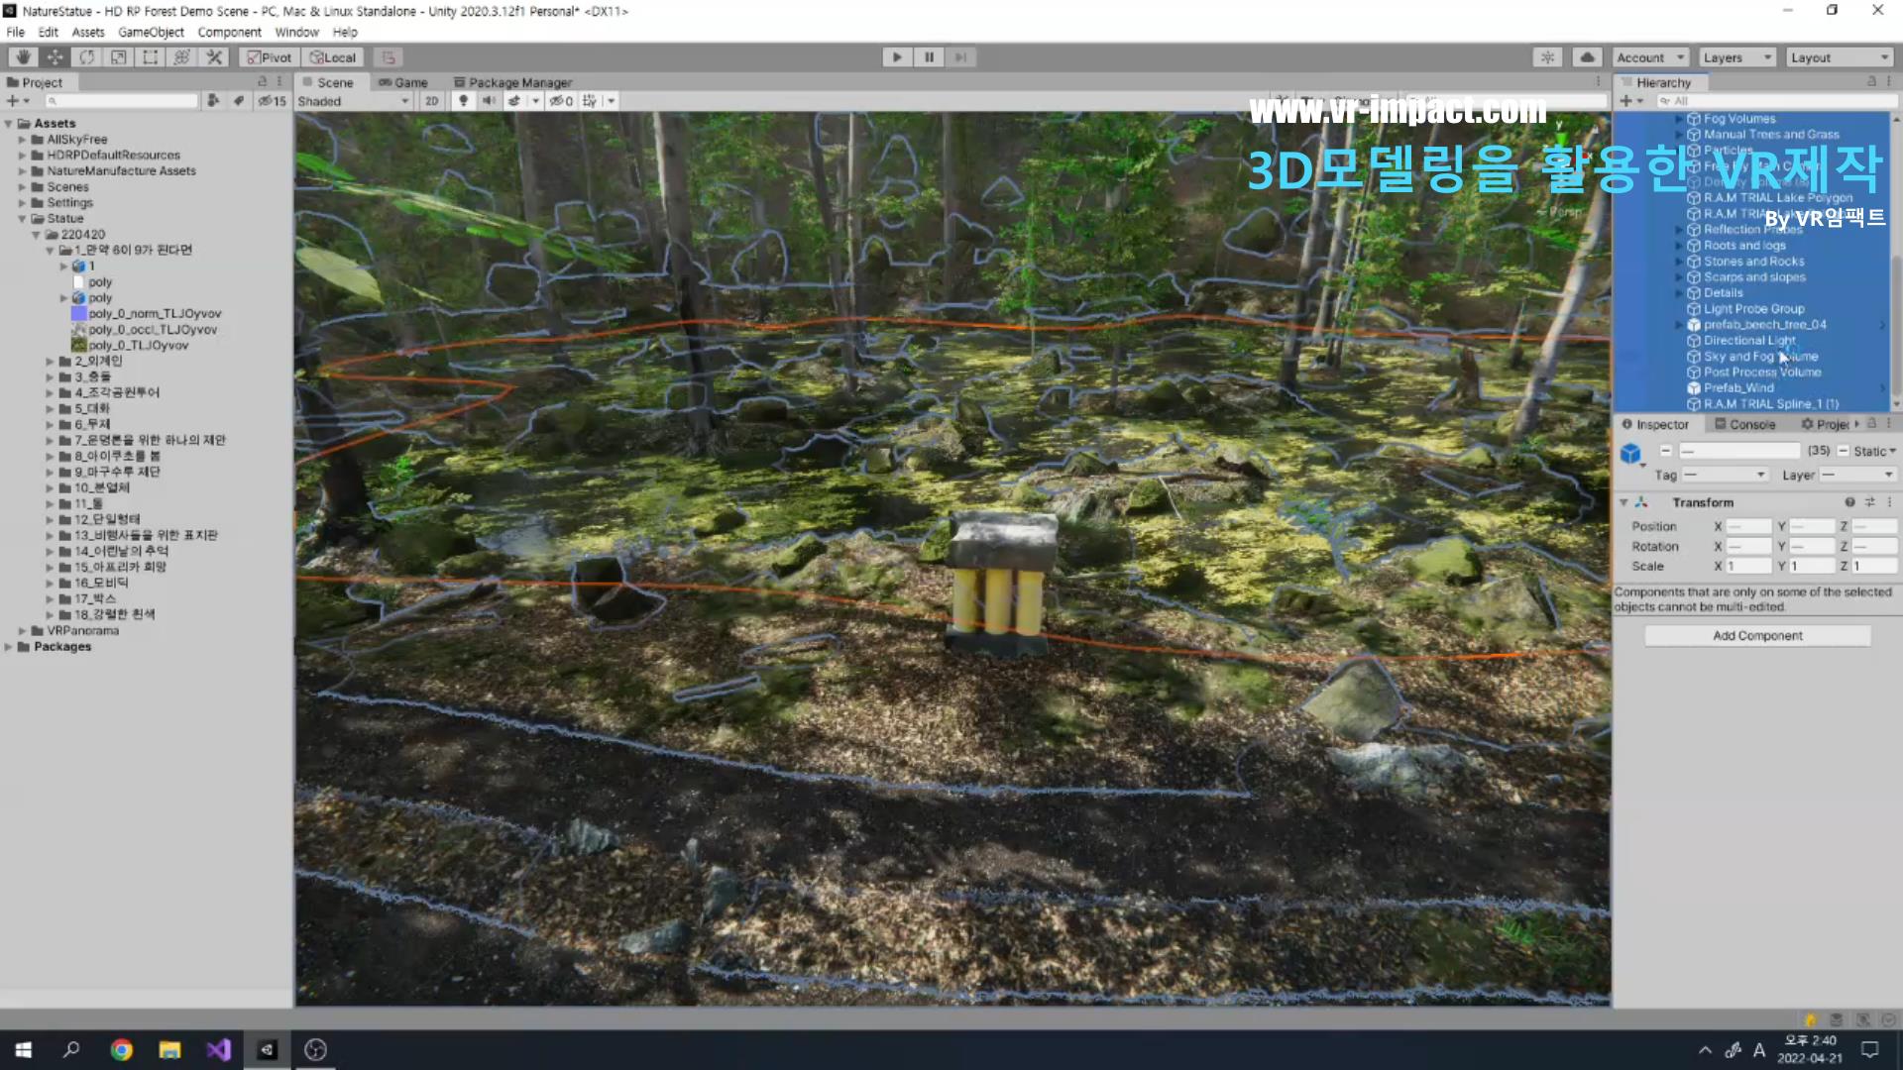Select the Transform tool
The width and height of the screenshot is (1903, 1070).
click(x=181, y=57)
